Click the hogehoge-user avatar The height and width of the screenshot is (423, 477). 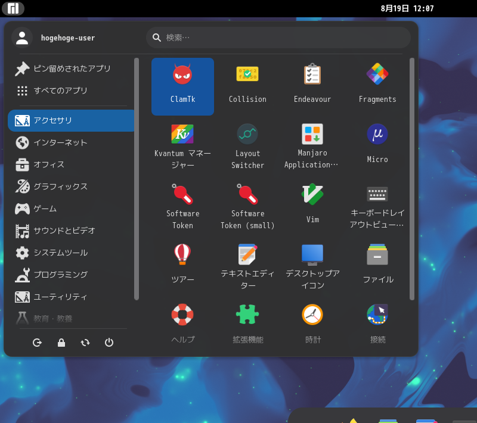point(22,38)
